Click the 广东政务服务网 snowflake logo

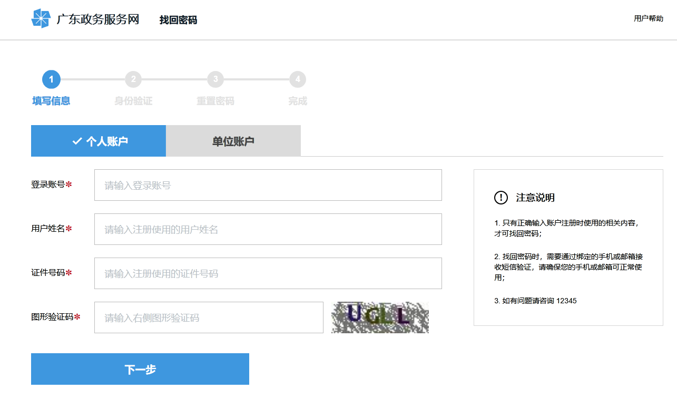click(x=42, y=19)
